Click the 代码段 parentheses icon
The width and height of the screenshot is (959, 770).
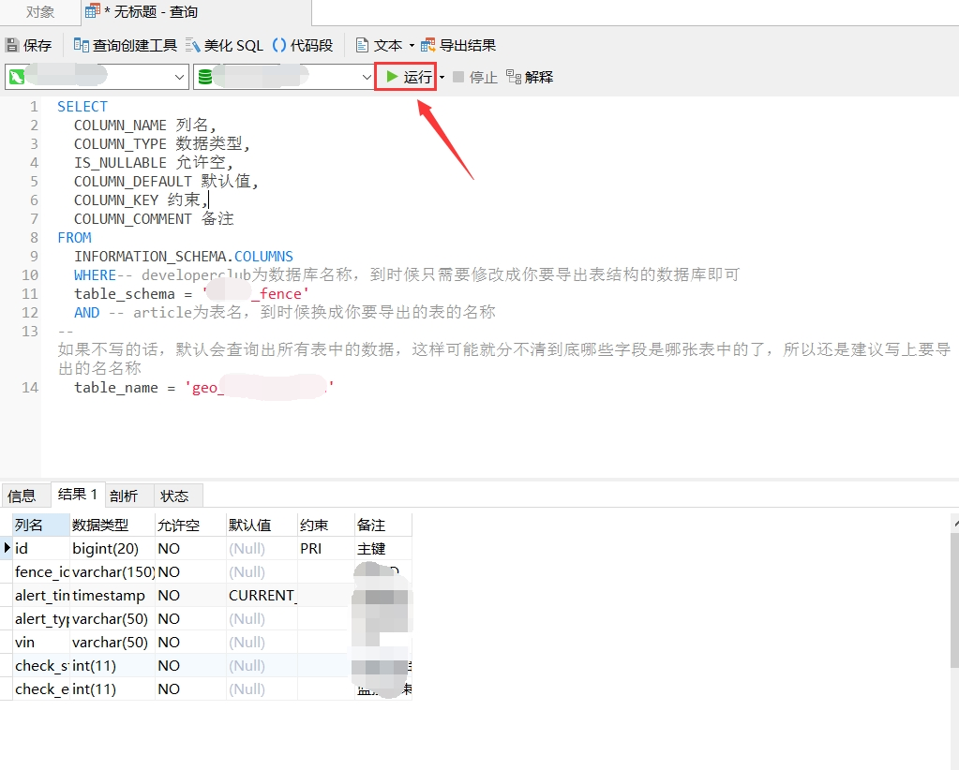[279, 45]
